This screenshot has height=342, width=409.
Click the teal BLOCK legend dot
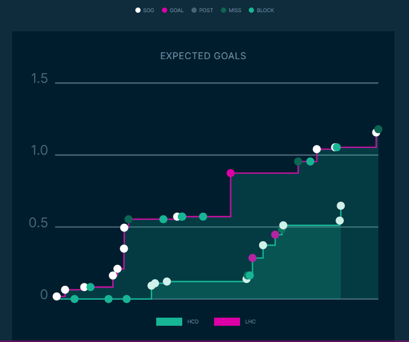point(251,10)
